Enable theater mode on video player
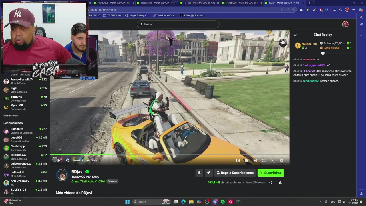 click(255, 161)
